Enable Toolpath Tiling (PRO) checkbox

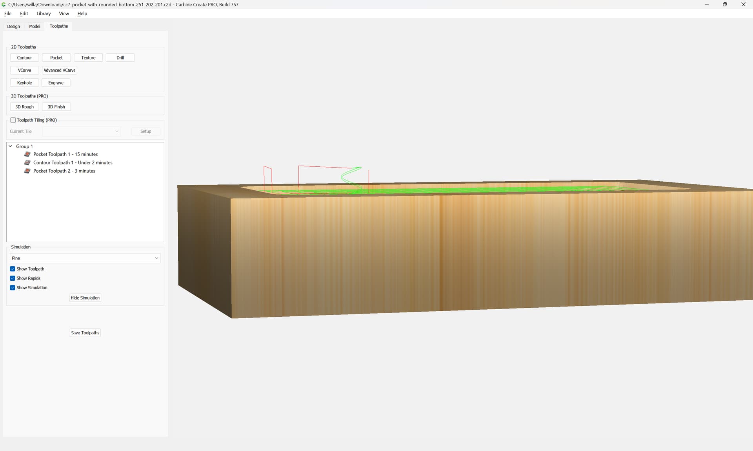point(13,120)
